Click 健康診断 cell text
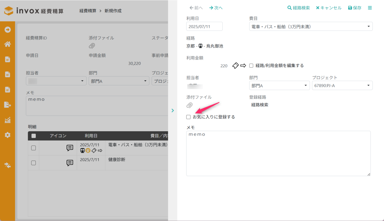The image size is (384, 221). 117,159
